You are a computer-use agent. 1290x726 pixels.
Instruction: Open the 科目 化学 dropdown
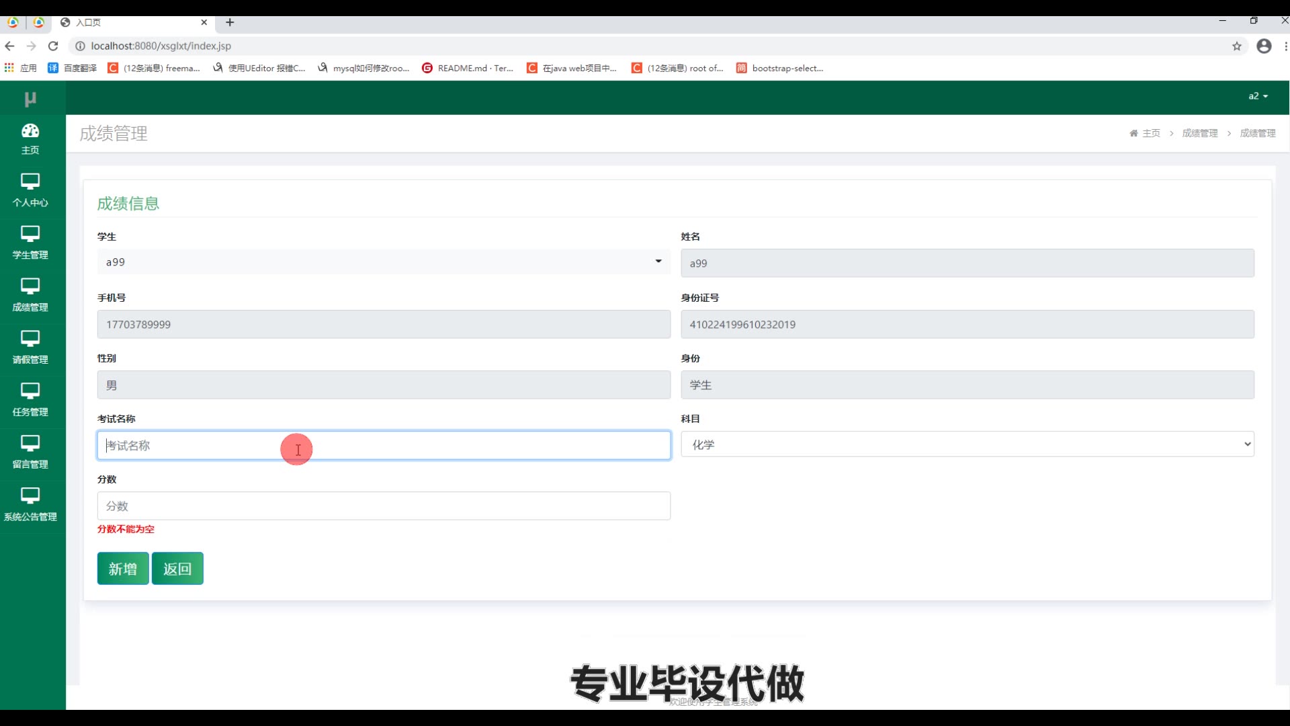pos(967,444)
